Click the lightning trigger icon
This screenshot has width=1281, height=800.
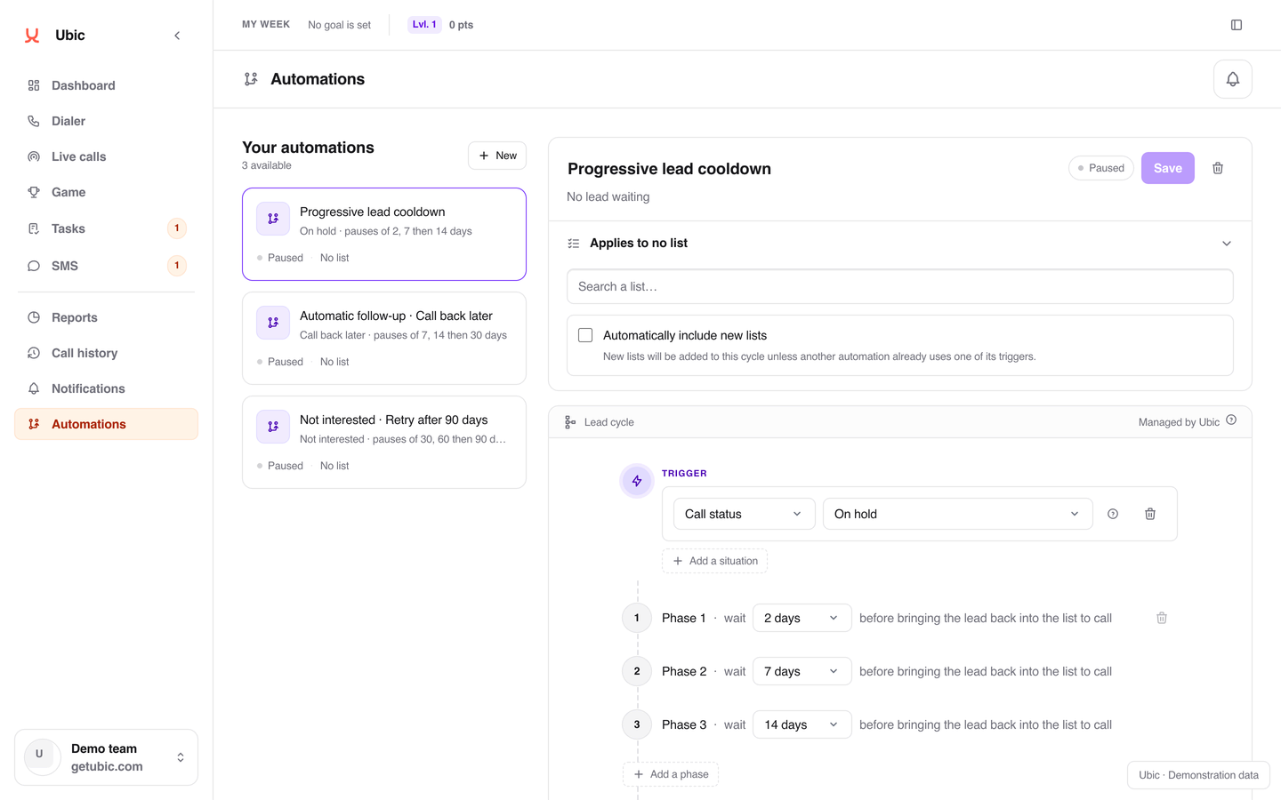(637, 481)
